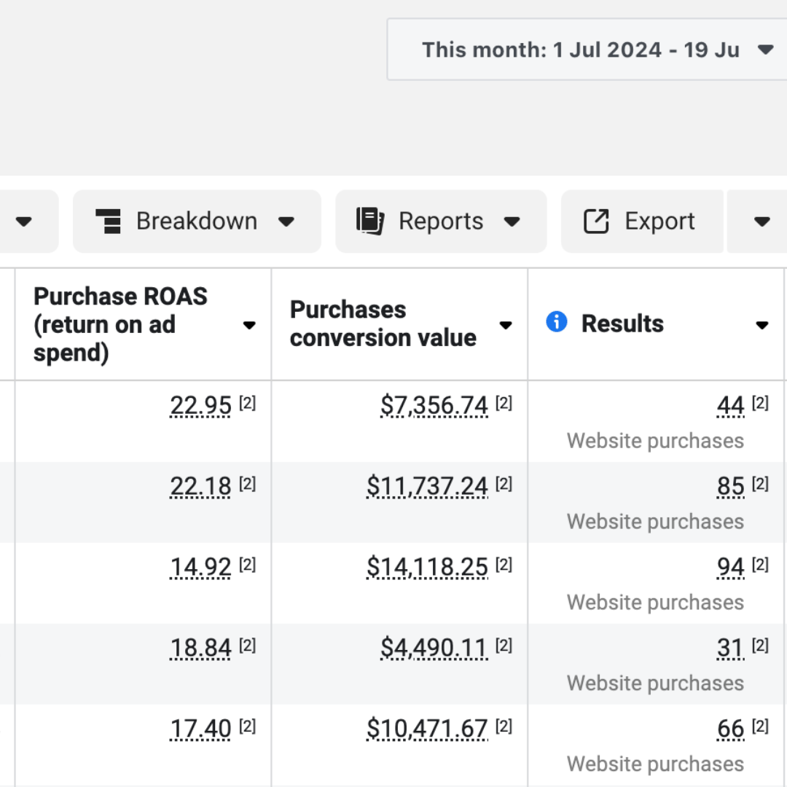
Task: Sort by Purchase ROAS column header
Action: 120,324
